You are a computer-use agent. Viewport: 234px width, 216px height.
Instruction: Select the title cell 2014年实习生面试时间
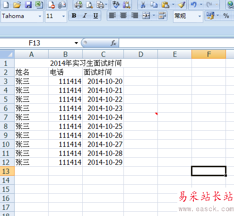coord(86,63)
